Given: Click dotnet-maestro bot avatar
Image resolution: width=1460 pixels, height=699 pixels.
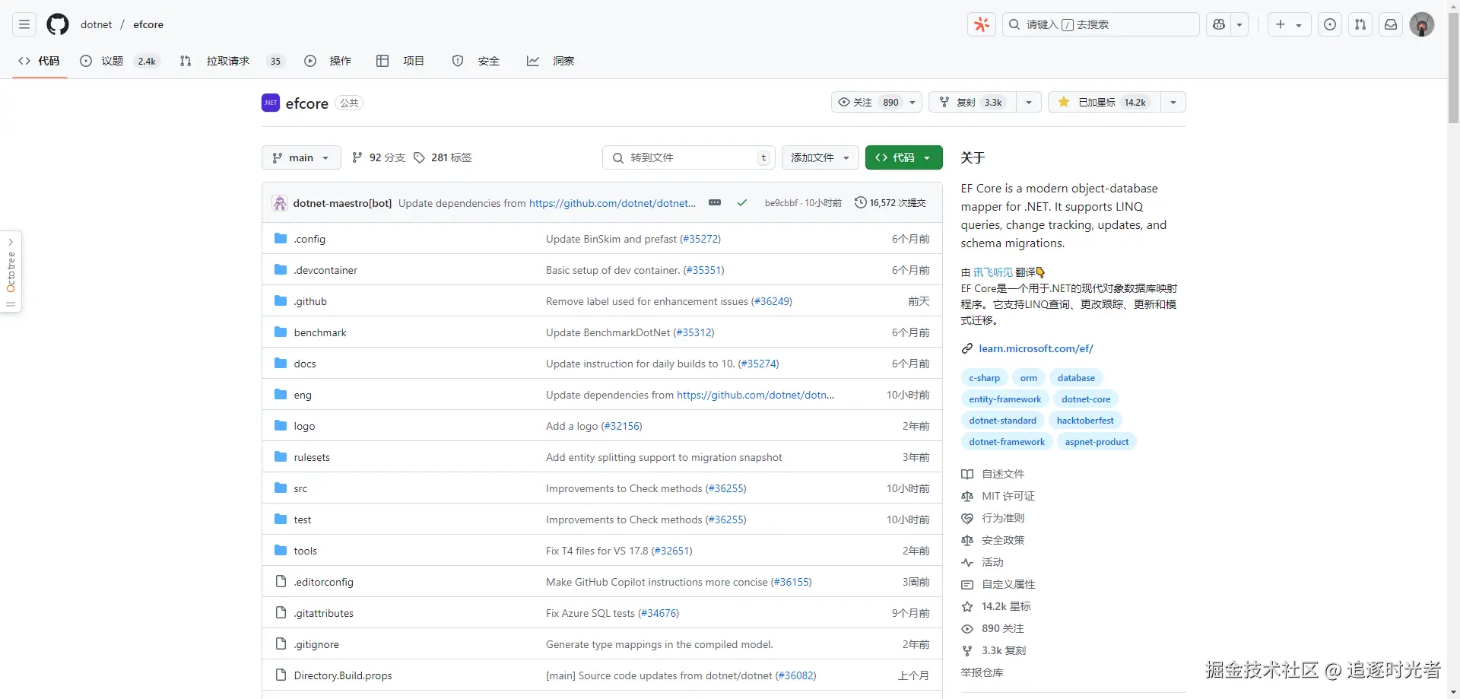Looking at the screenshot, I should coord(280,203).
